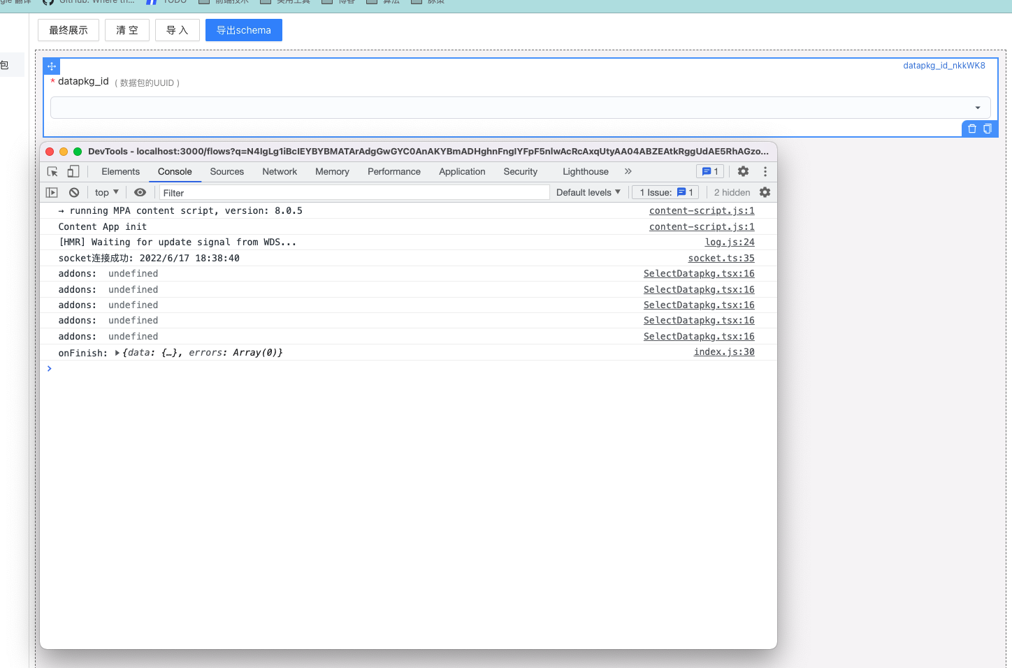
Task: Click the blue drag handle on datapkg_id card
Action: click(51, 66)
